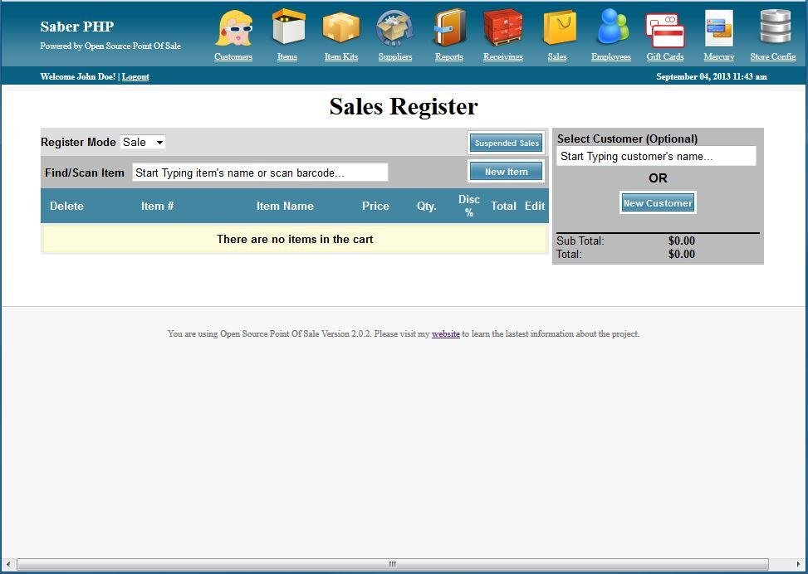This screenshot has height=574, width=808.
Task: Log out of John Doe's session
Action: tap(135, 76)
